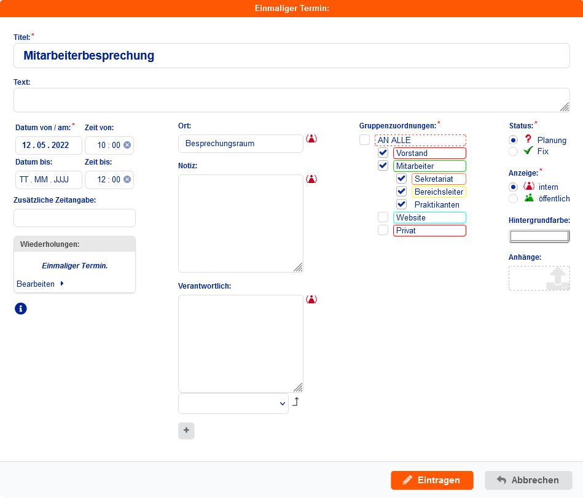Set Anzeige to öffentlich
583x498 pixels.
pyautogui.click(x=513, y=198)
